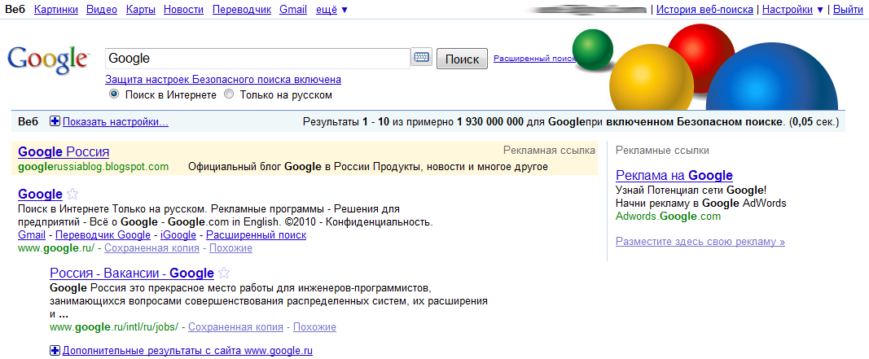Switch to Видео search
Viewport: 869px width, 359px height.
pyautogui.click(x=102, y=10)
